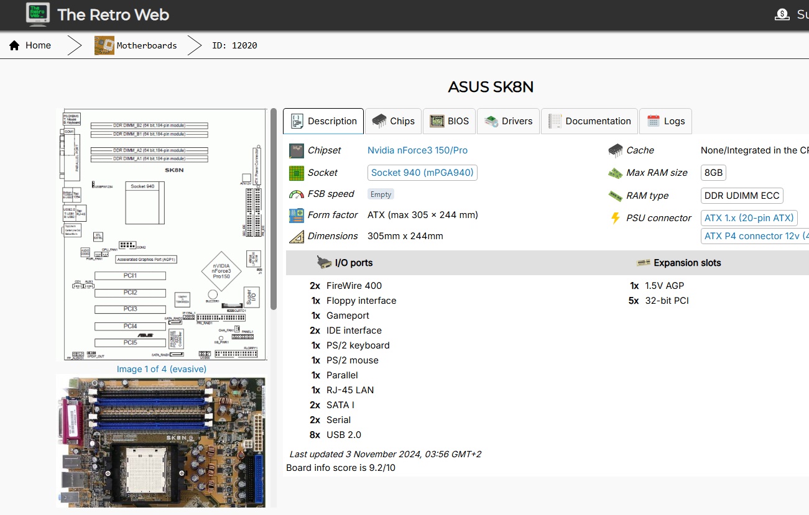The image size is (809, 515).
Task: Click the Floppy interface entry
Action: (x=353, y=301)
